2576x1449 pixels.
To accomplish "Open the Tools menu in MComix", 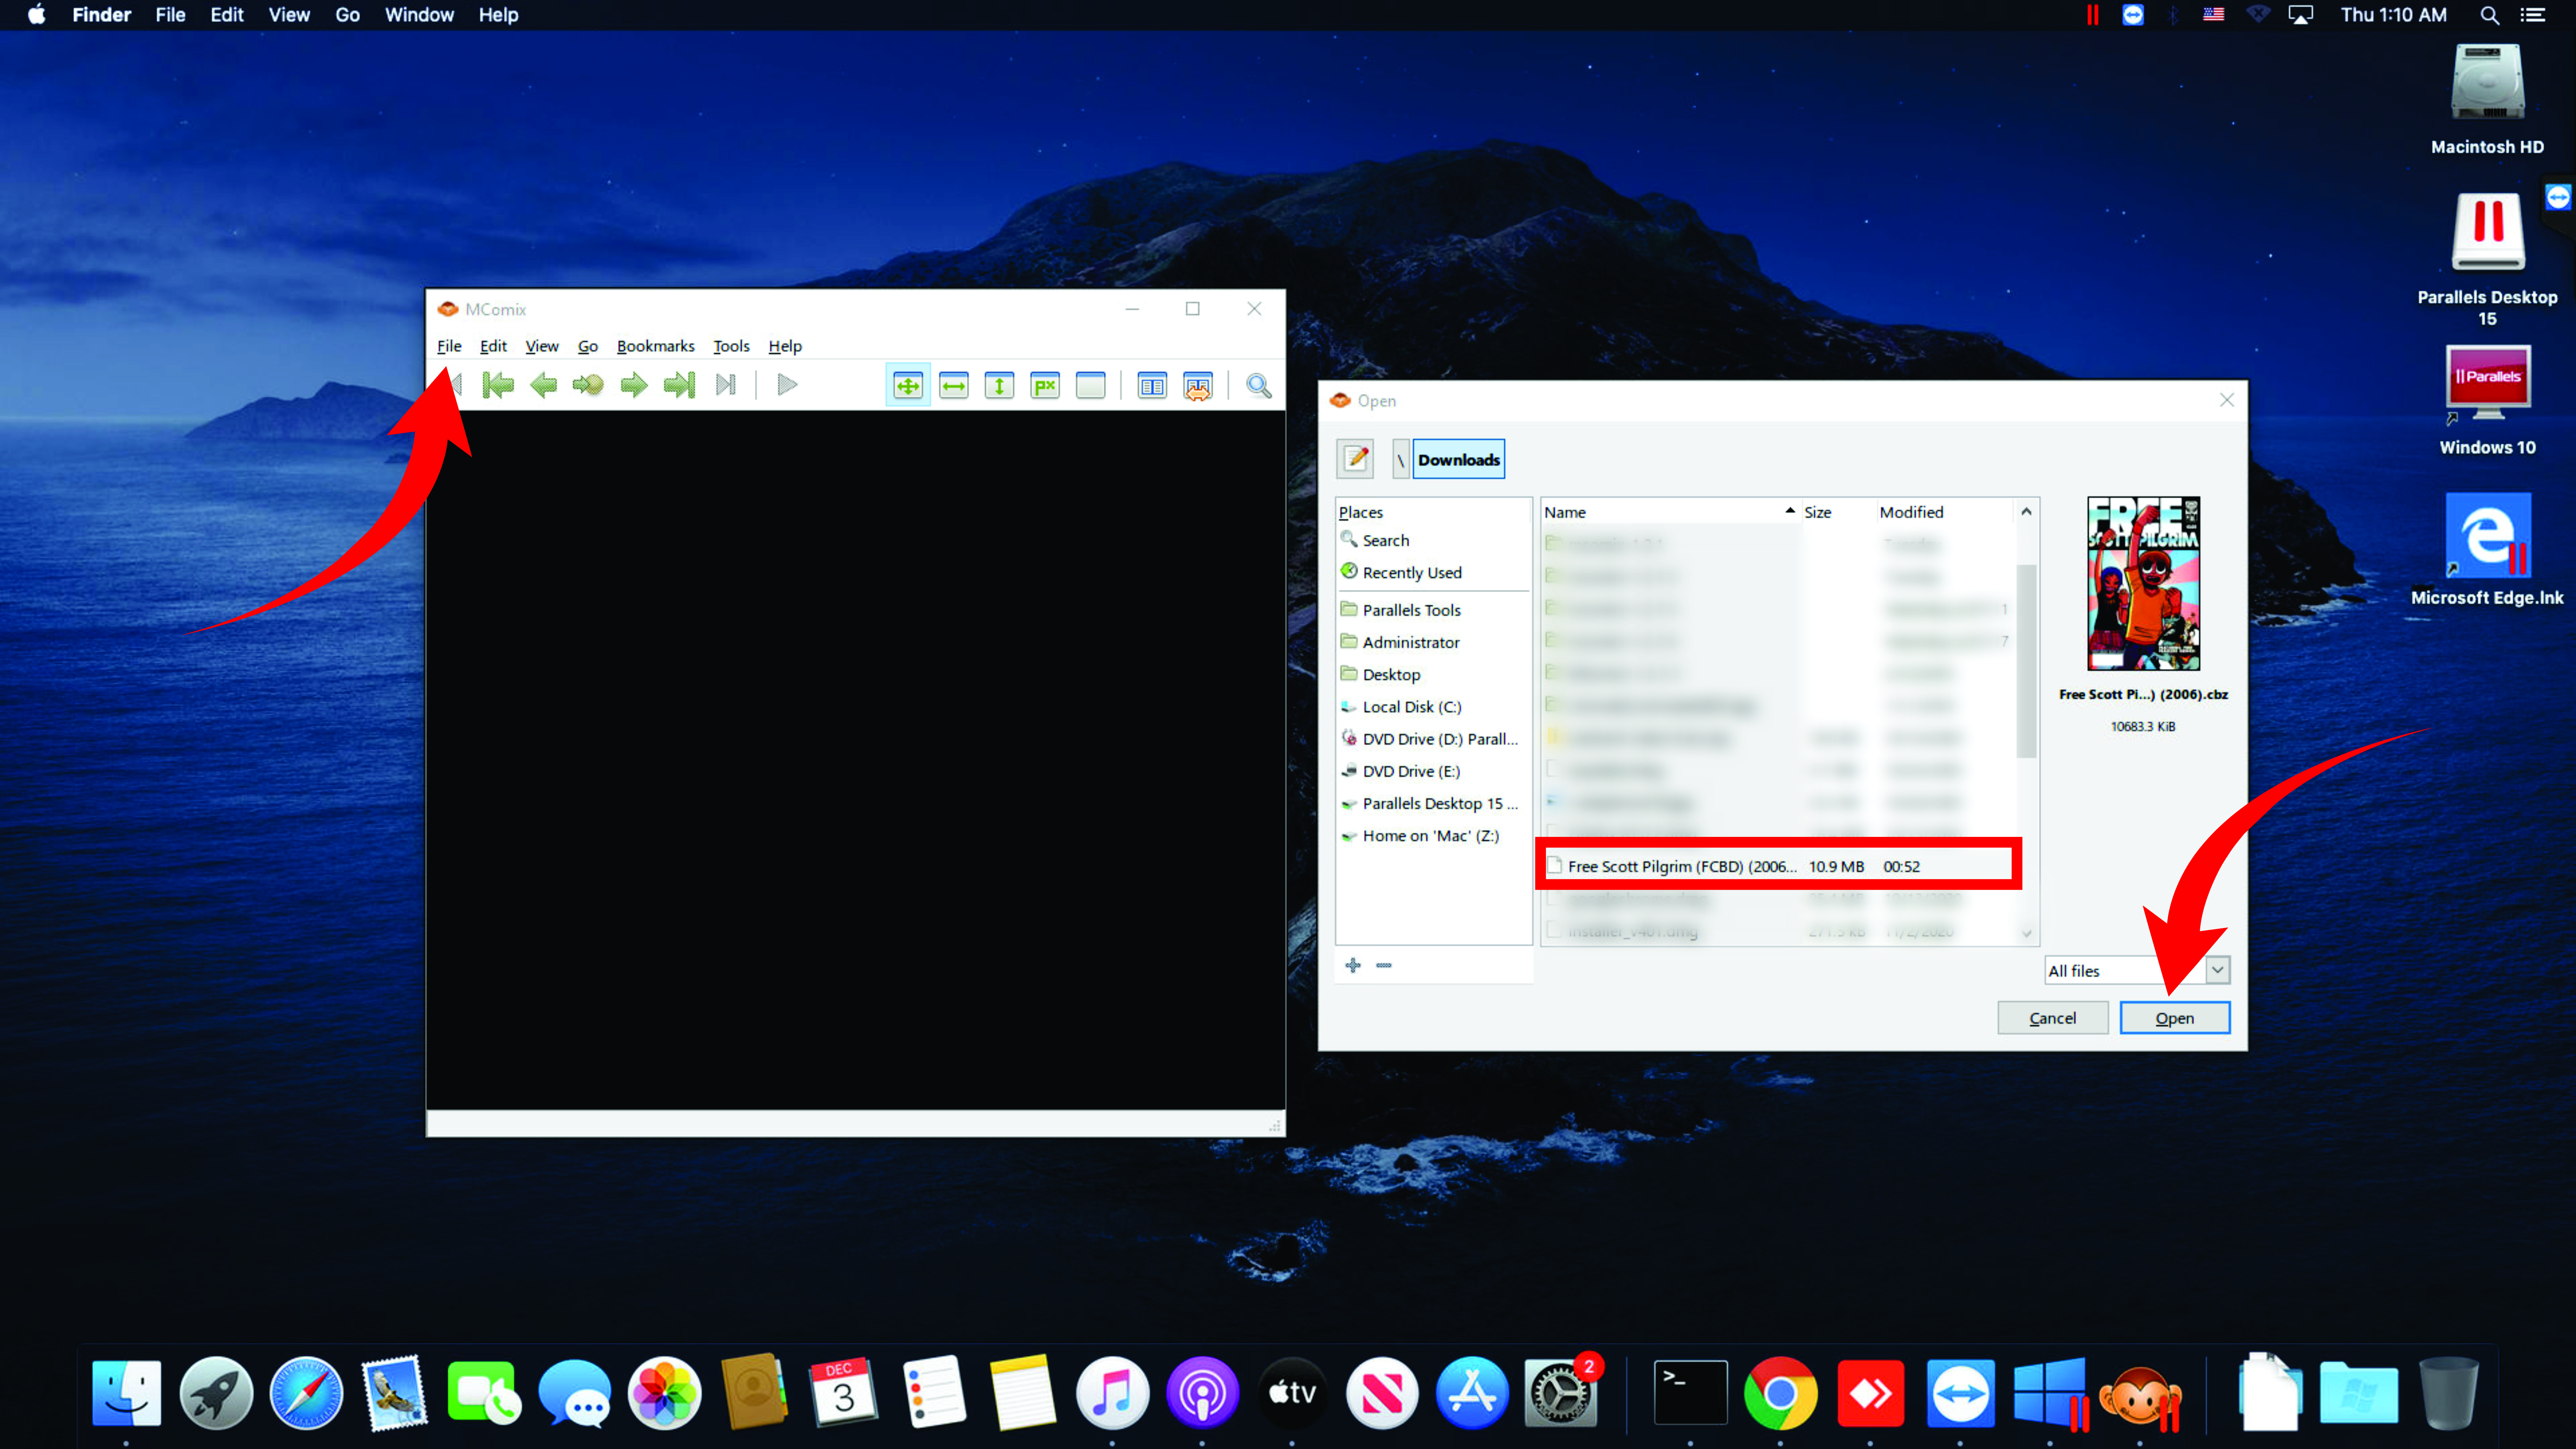I will 731,346.
